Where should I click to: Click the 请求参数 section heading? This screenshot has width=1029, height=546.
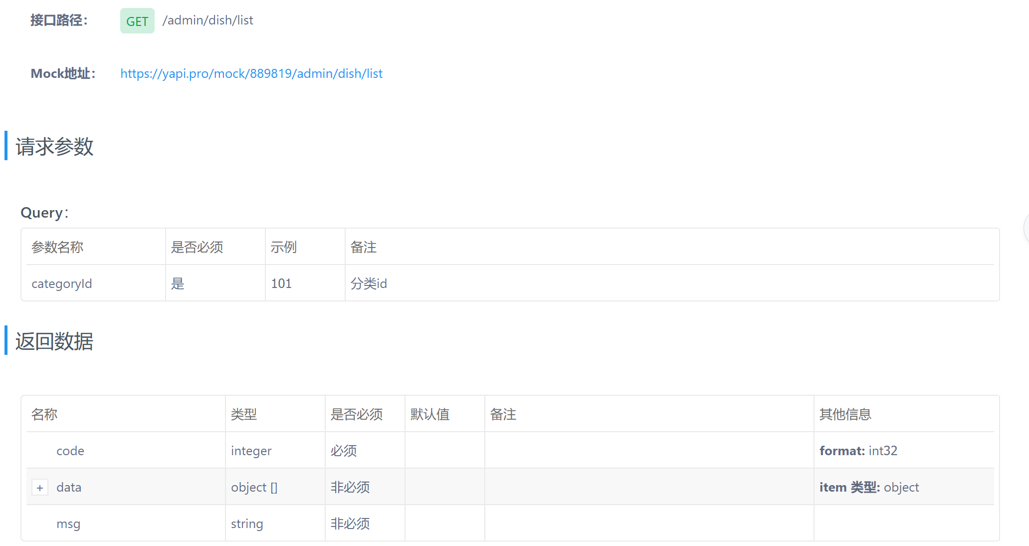54,146
